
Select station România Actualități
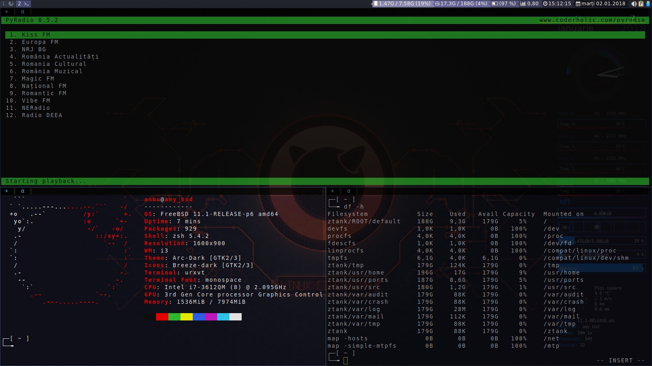[54, 57]
